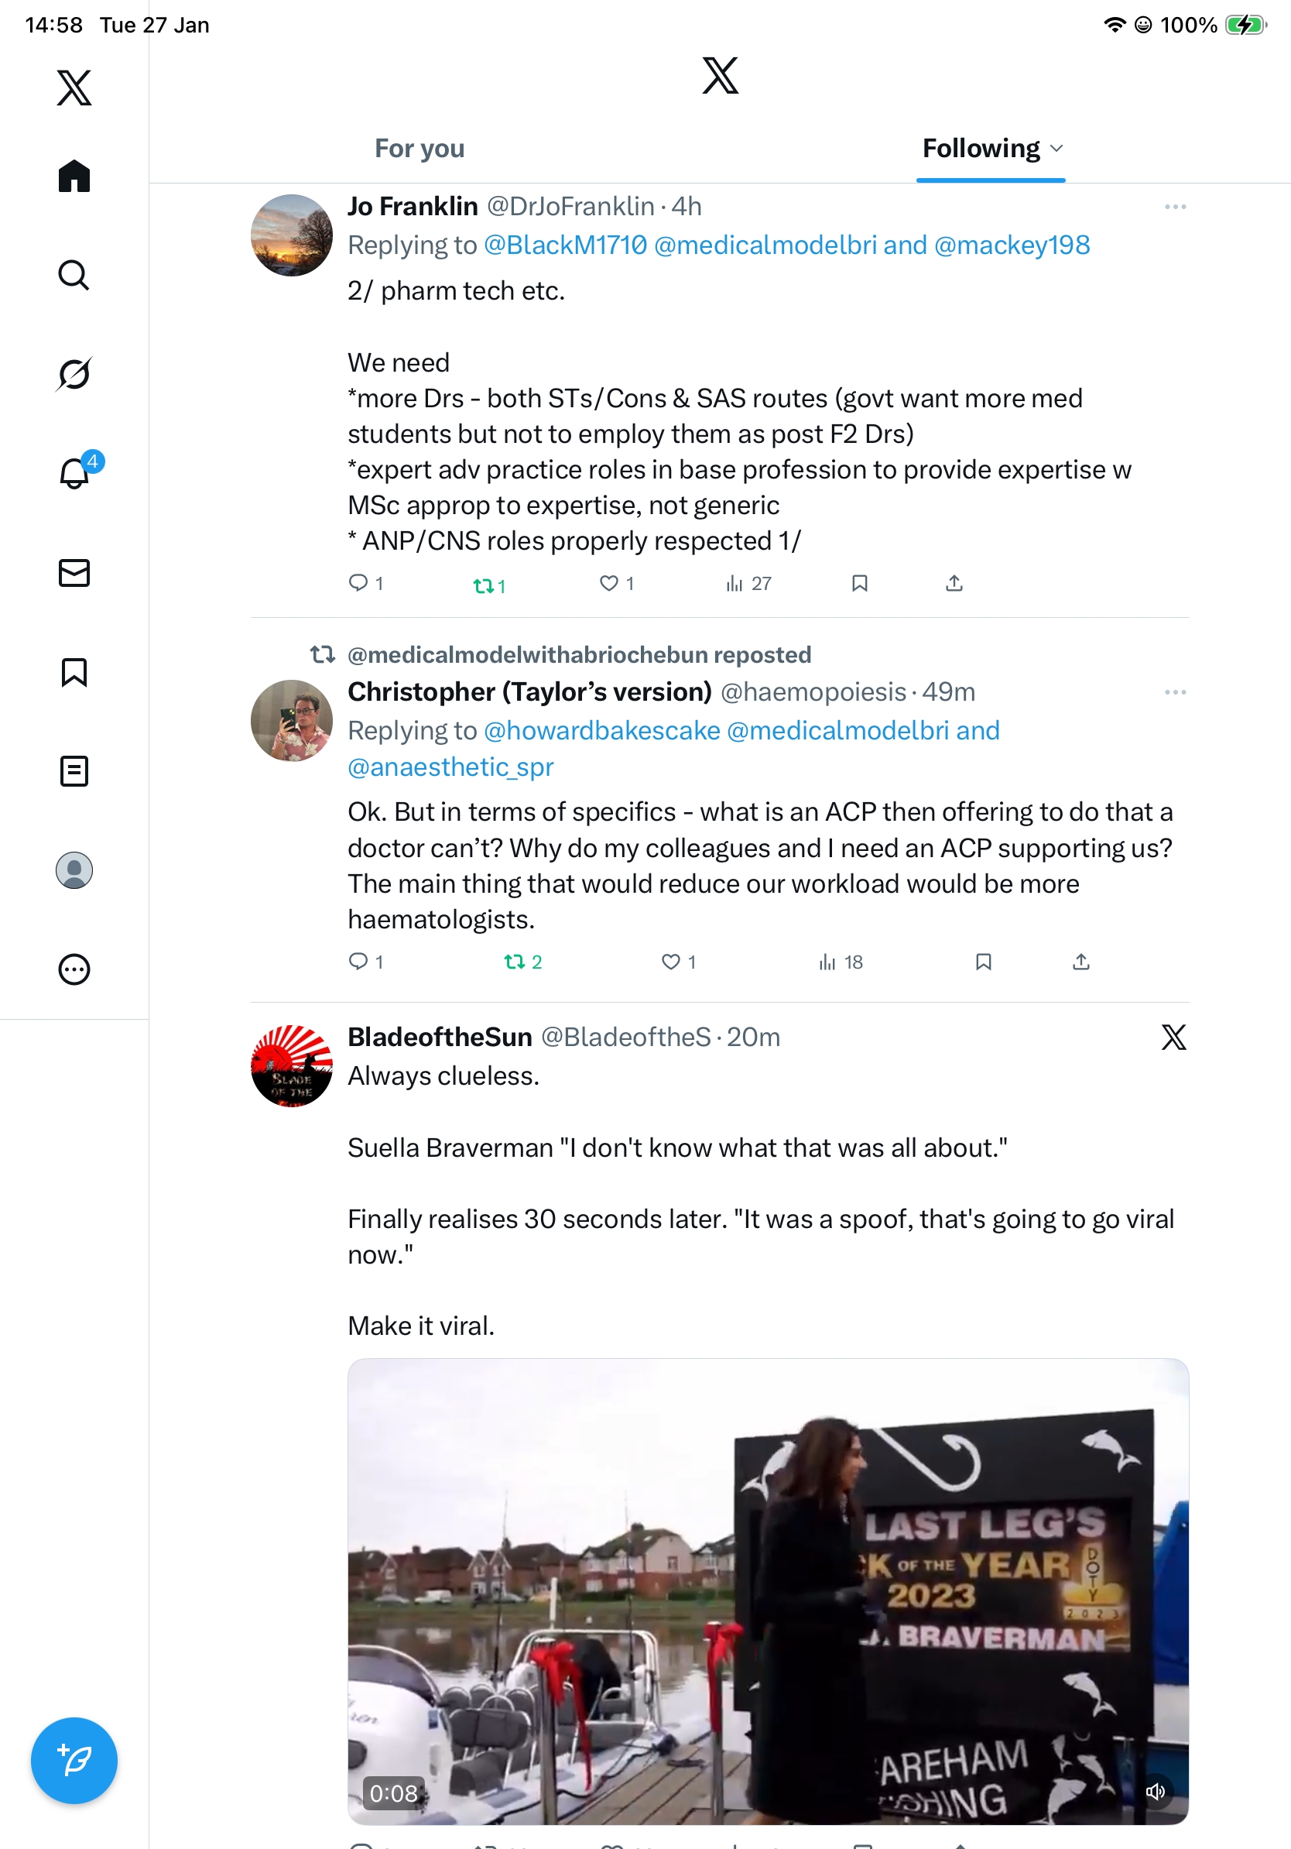Viewport: 1291px width, 1849px height.
Task: Expand the Following feed dropdown chevron
Action: pos(1057,148)
